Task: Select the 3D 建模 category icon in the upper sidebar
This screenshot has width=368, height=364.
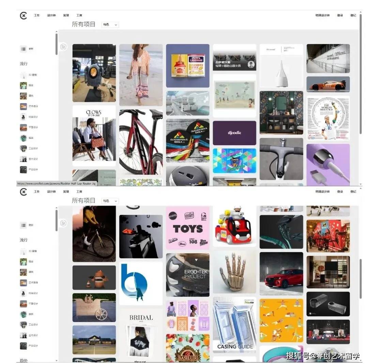Action: pos(23,75)
